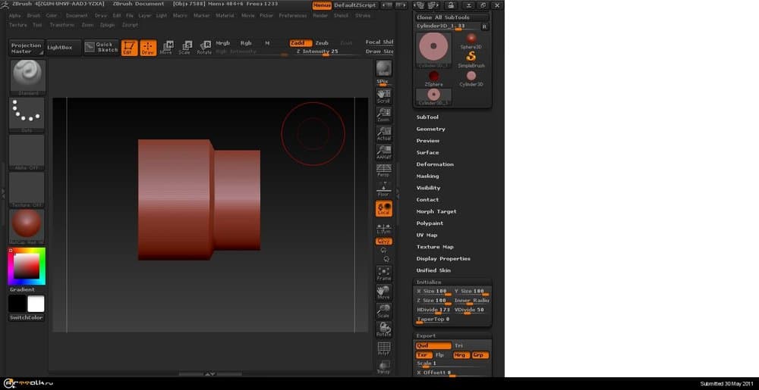Expand the Masking sub-palette

427,176
